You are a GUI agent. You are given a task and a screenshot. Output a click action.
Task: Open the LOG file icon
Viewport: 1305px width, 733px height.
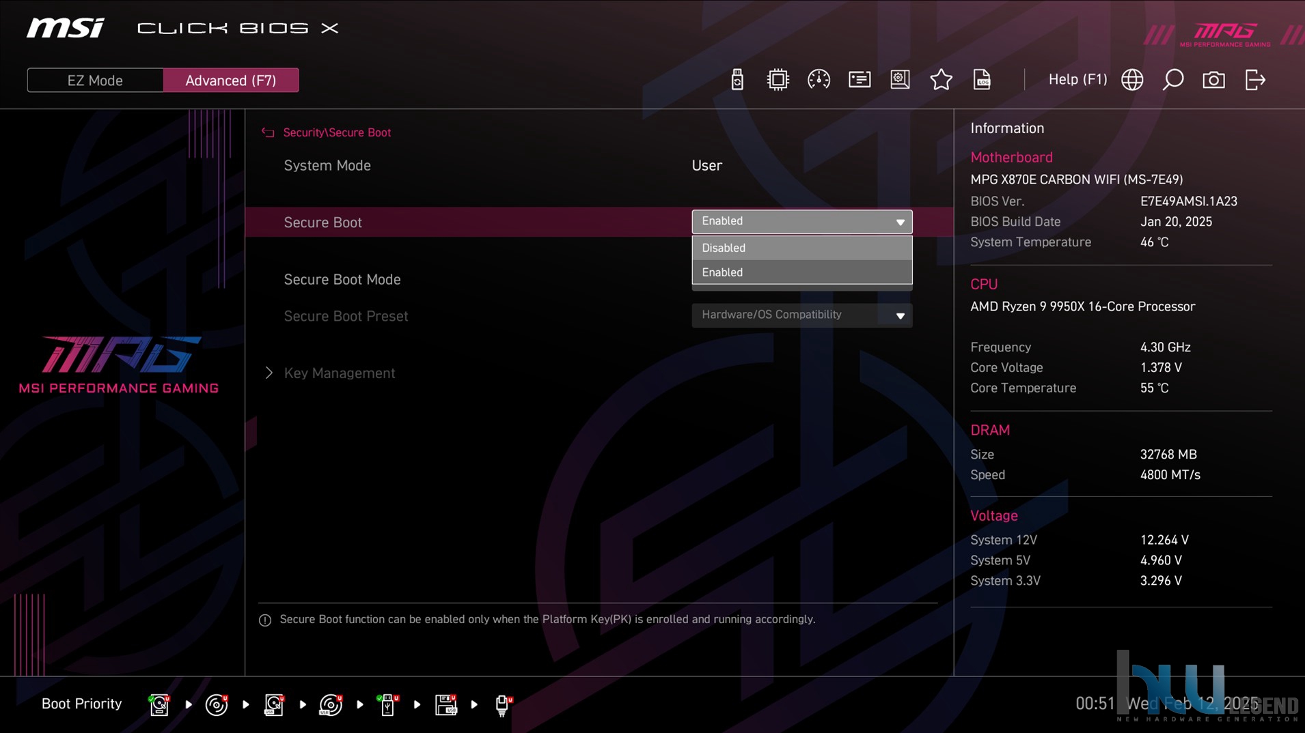point(982,80)
